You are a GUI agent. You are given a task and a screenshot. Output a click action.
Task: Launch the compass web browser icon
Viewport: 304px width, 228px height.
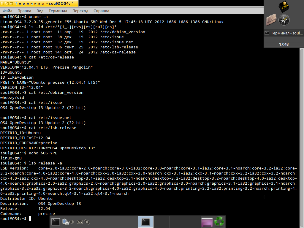(x=284, y=20)
